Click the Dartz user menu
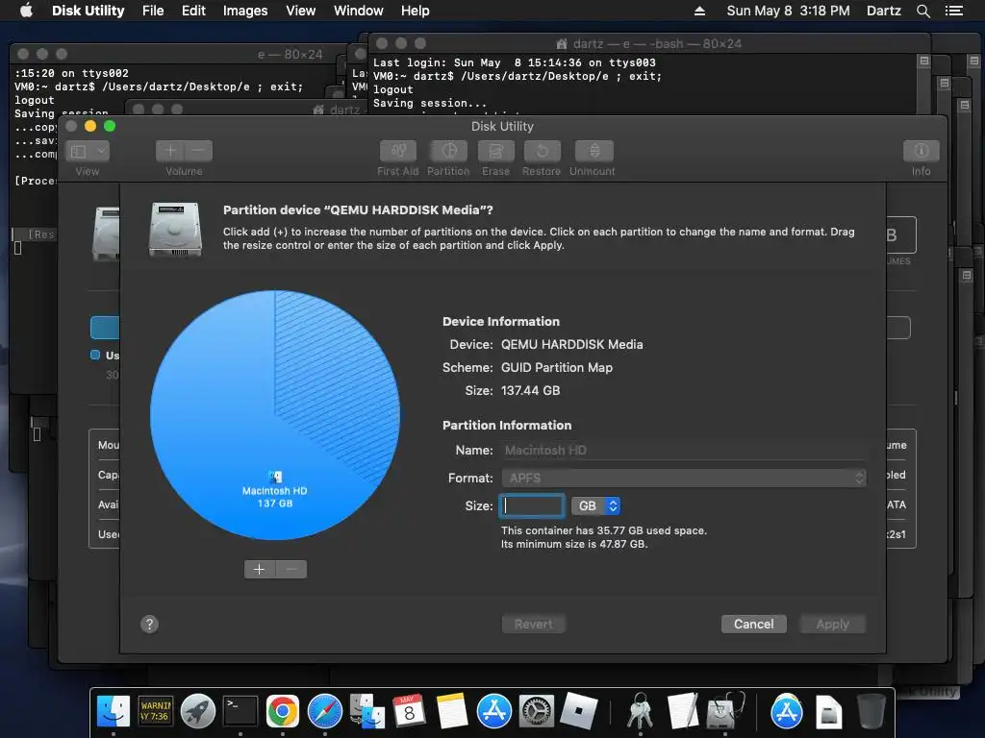 click(884, 11)
